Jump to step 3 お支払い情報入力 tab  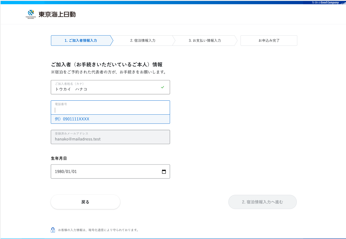205,40
